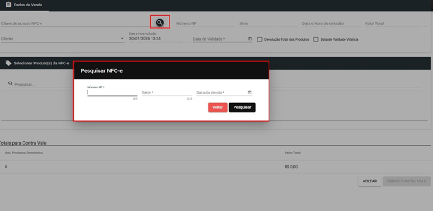Click the NFC-e search magnifier icon

pos(160,23)
